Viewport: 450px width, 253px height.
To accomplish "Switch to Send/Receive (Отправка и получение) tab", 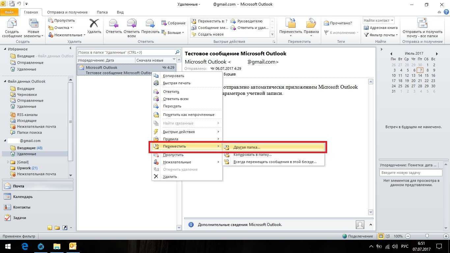I will (67, 12).
